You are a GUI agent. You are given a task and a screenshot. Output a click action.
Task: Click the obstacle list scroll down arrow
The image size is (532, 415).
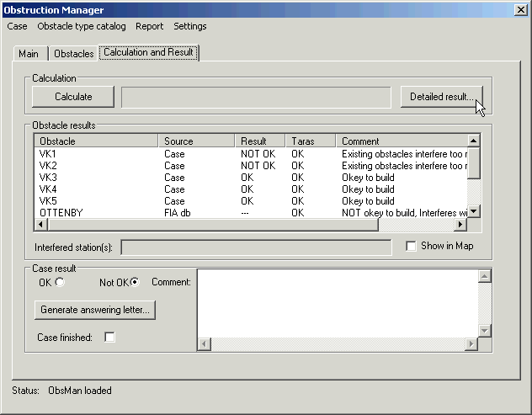474,212
